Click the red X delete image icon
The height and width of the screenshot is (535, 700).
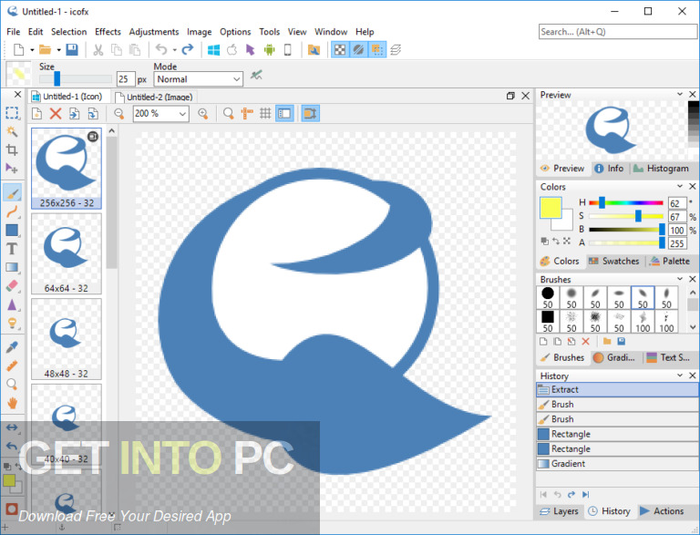point(56,113)
